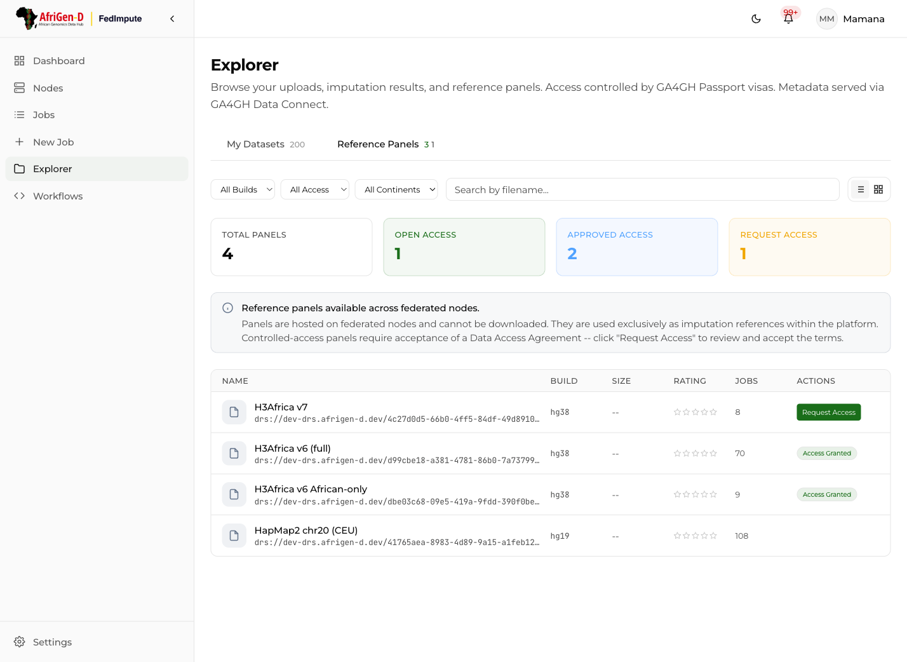This screenshot has height=662, width=907.
Task: Filter by the Request Access card
Action: 810,247
